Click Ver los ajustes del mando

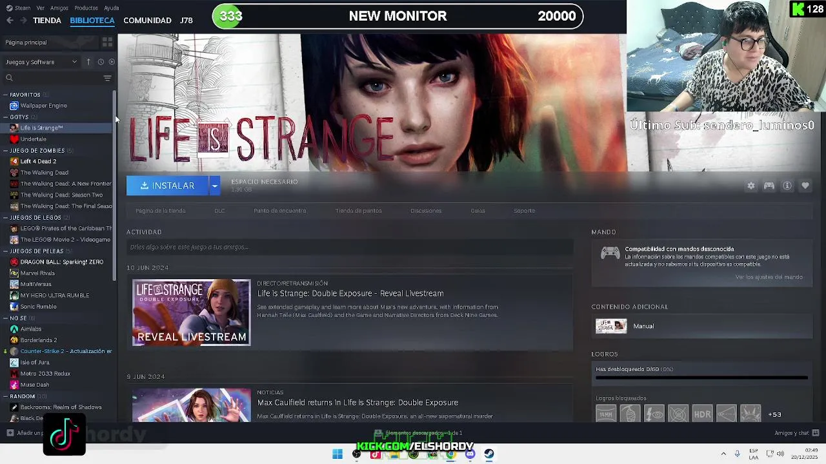pos(769,277)
